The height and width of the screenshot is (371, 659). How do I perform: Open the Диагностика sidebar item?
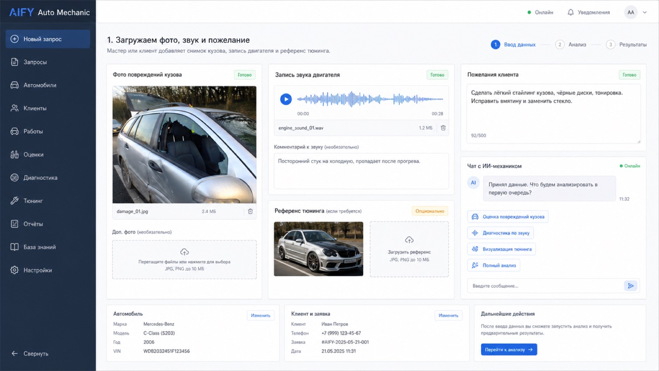click(x=48, y=178)
